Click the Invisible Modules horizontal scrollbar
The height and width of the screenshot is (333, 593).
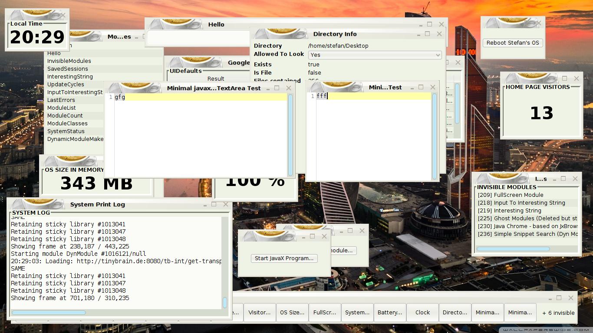click(x=513, y=249)
